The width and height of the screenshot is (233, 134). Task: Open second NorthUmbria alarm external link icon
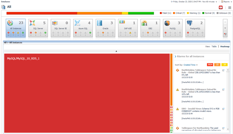(223, 90)
